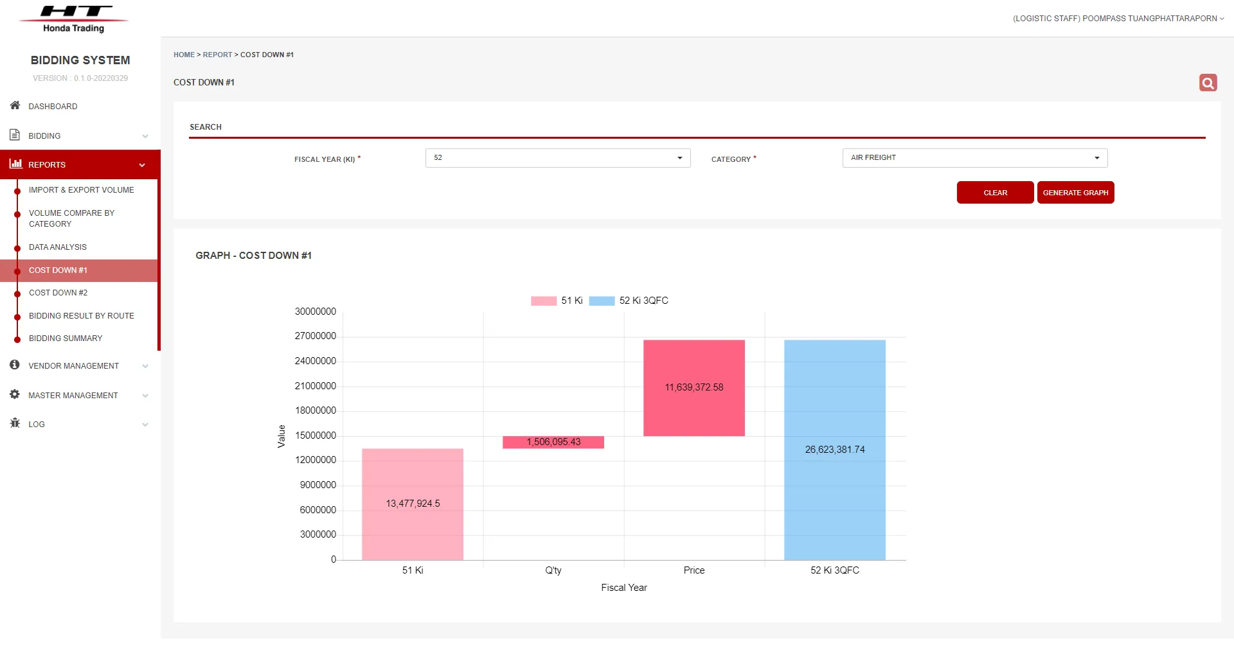Open the Fiscal Year (KI) dropdown
1234x650 pixels.
(x=557, y=158)
